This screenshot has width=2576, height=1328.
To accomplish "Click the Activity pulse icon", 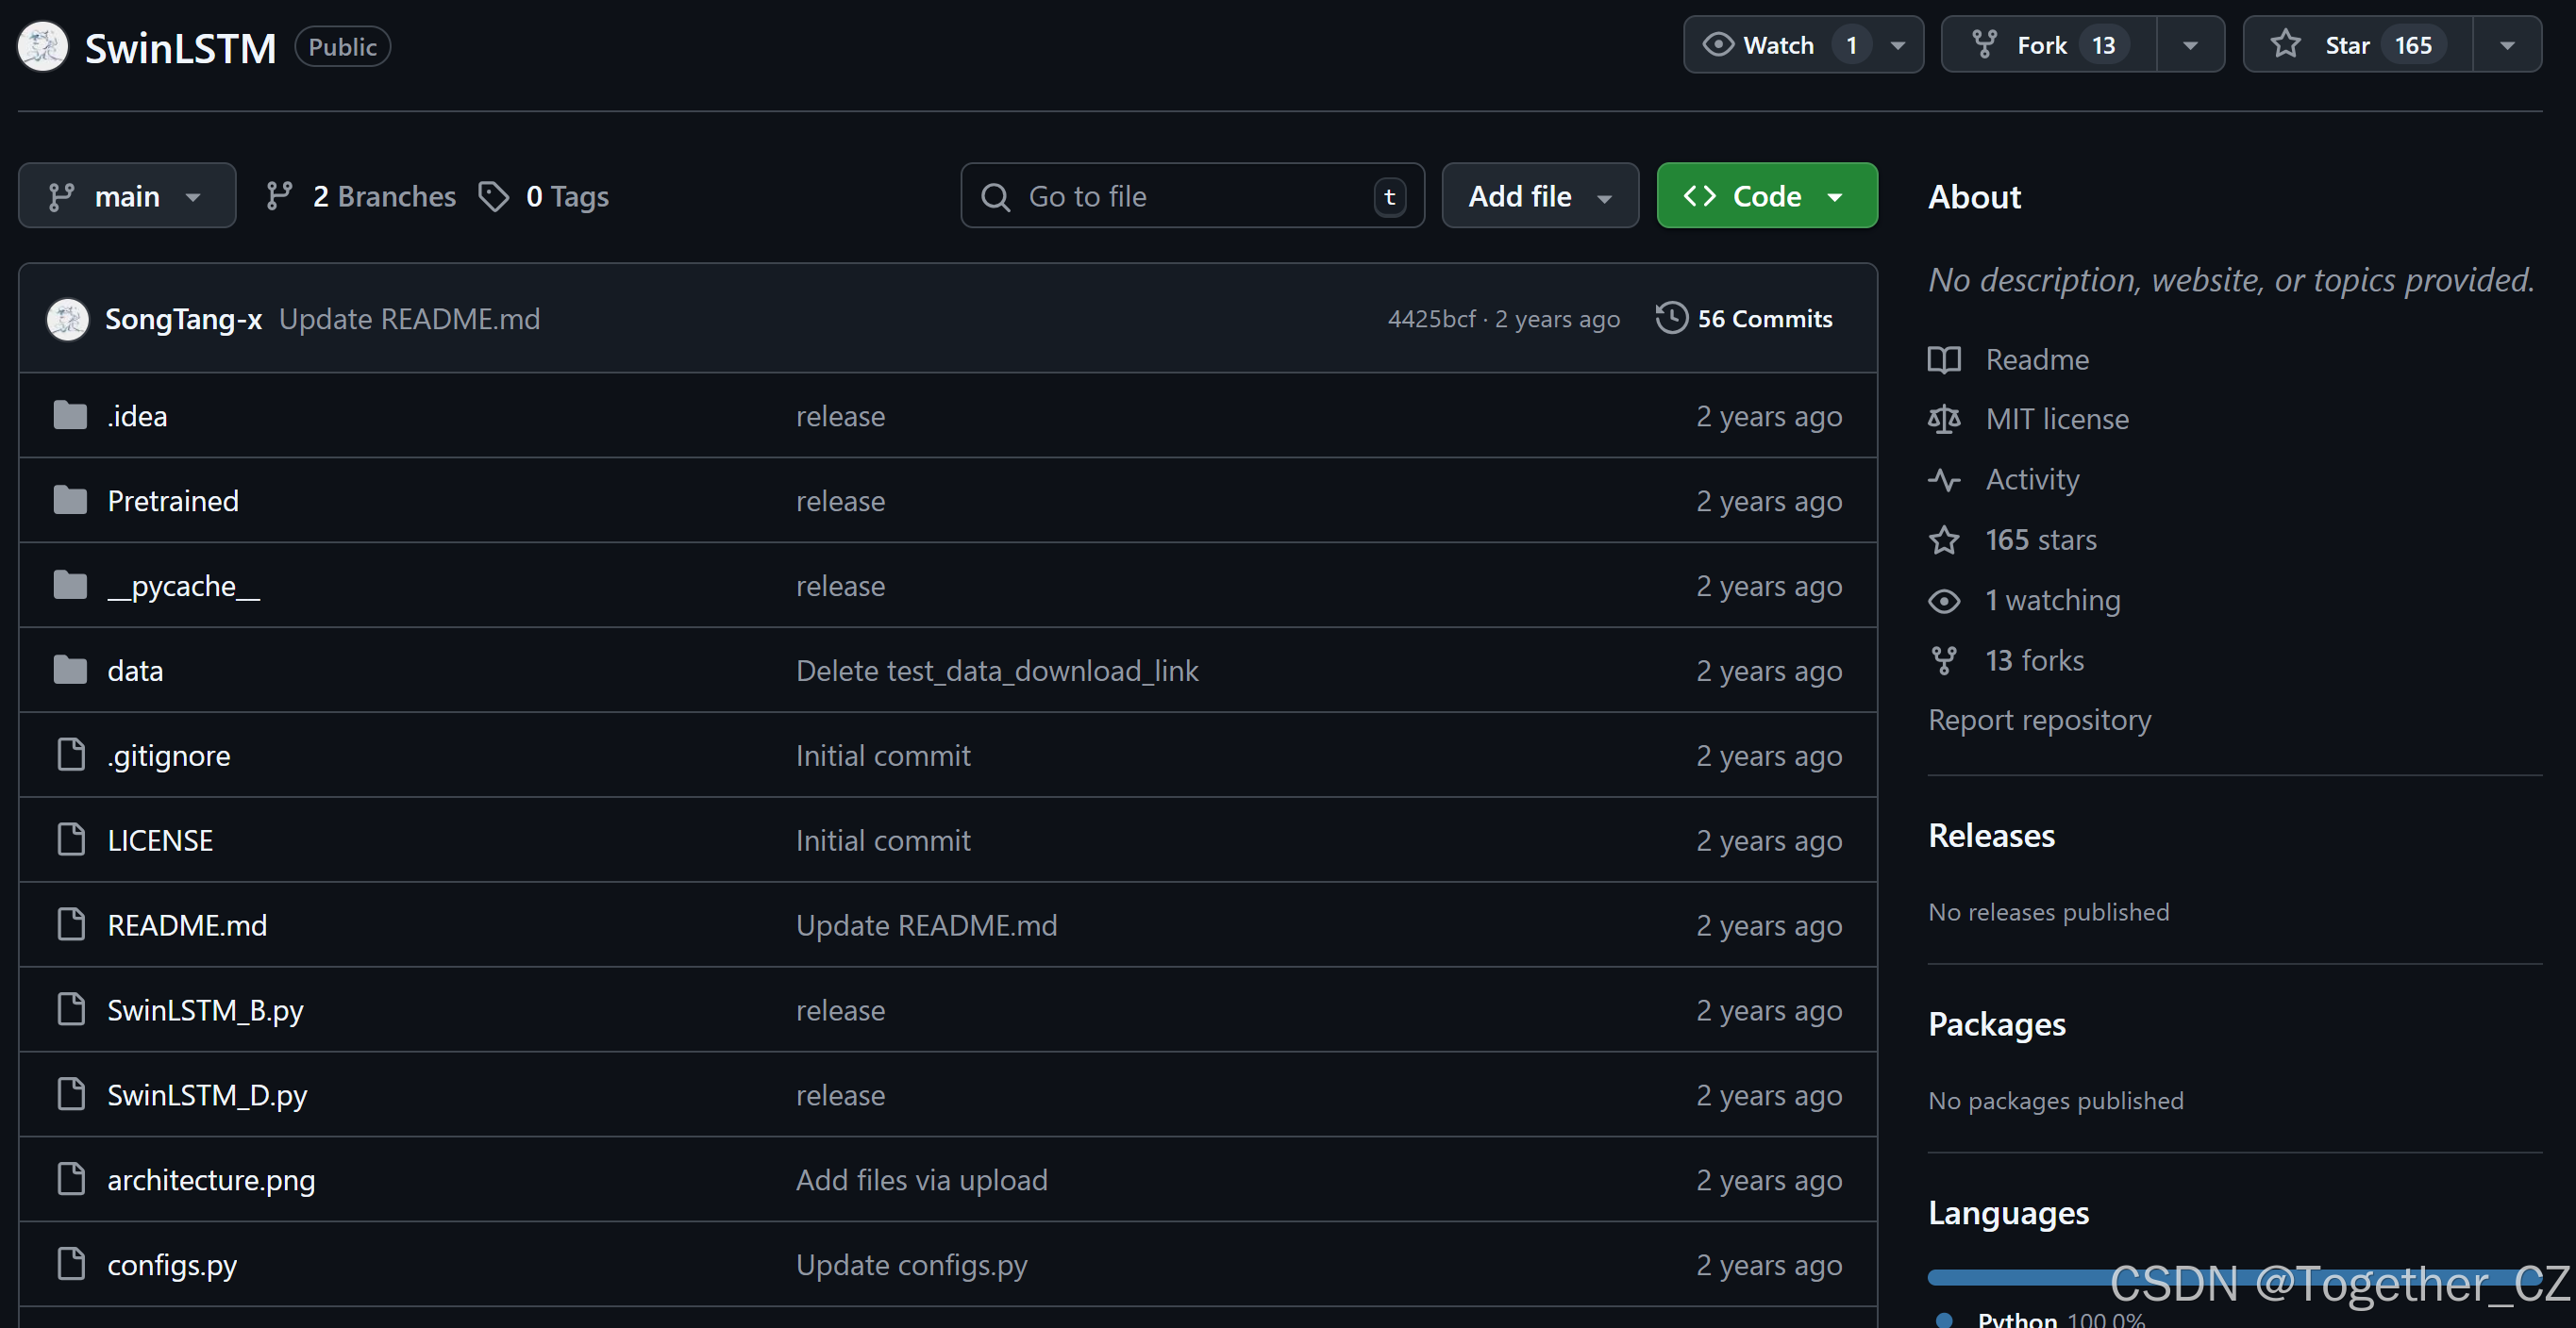I will [1943, 480].
